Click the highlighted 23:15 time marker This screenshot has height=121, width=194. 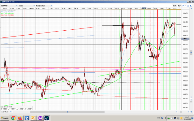click(144, 8)
